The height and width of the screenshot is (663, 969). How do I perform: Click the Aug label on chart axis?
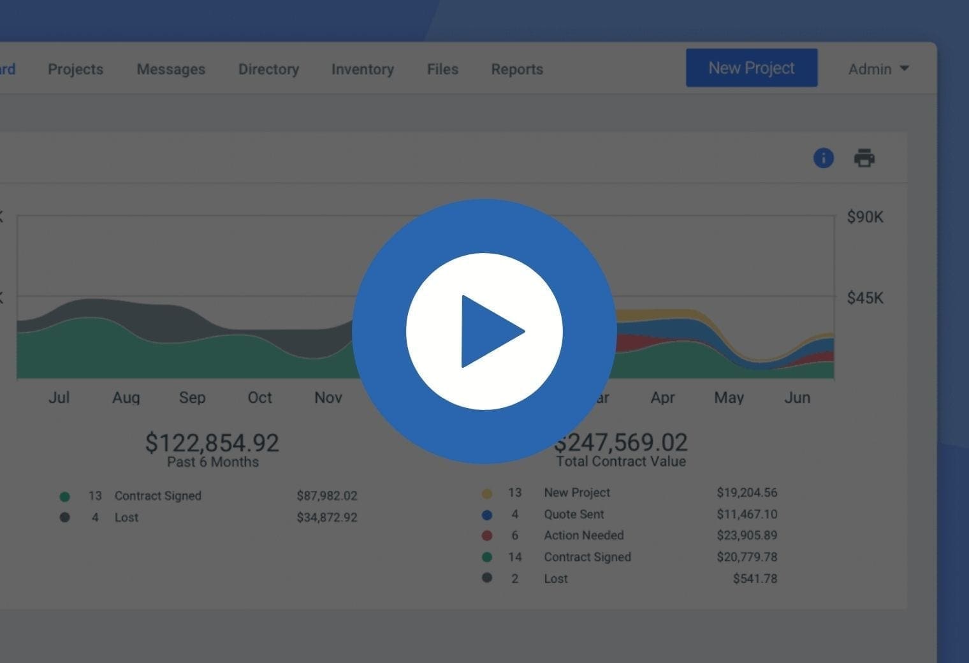tap(126, 398)
